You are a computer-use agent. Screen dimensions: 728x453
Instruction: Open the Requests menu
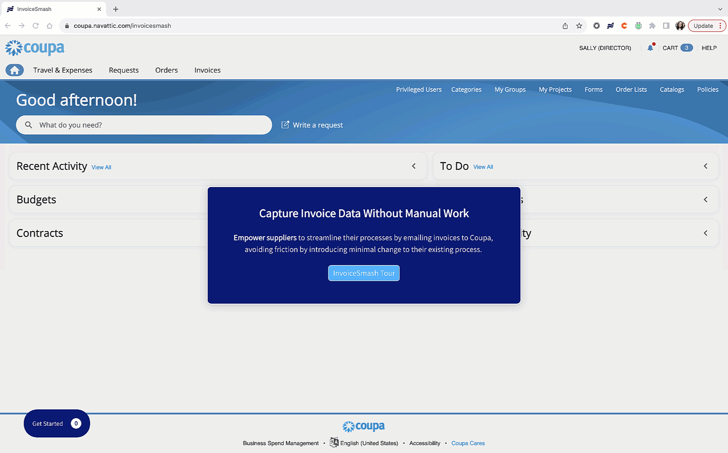(x=124, y=70)
